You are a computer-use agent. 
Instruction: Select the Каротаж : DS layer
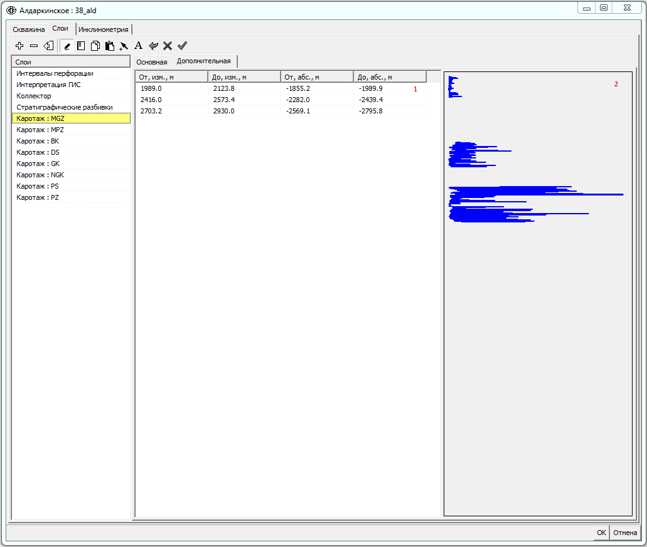pos(71,152)
